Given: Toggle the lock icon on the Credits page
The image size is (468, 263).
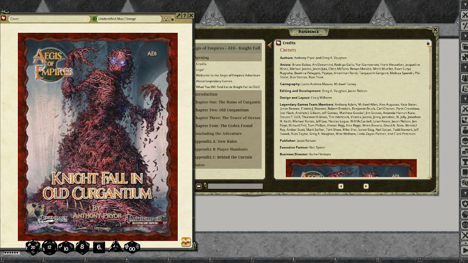Looking at the screenshot, I should coord(428,43).
